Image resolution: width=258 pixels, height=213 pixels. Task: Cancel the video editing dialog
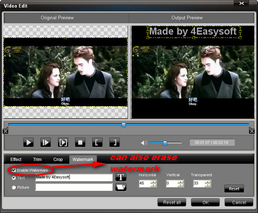[239, 202]
